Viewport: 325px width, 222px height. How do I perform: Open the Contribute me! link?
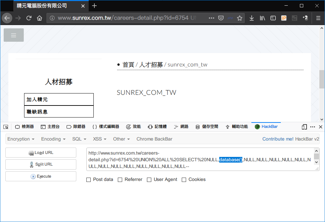278,139
